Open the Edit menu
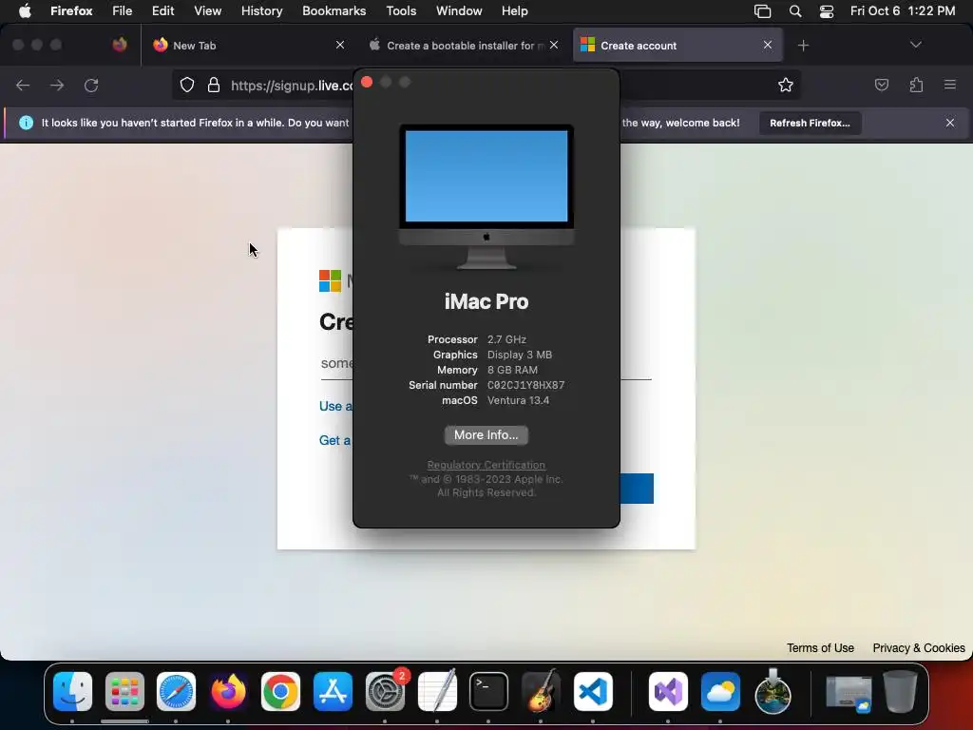Viewport: 973px width, 730px height. coord(163,11)
